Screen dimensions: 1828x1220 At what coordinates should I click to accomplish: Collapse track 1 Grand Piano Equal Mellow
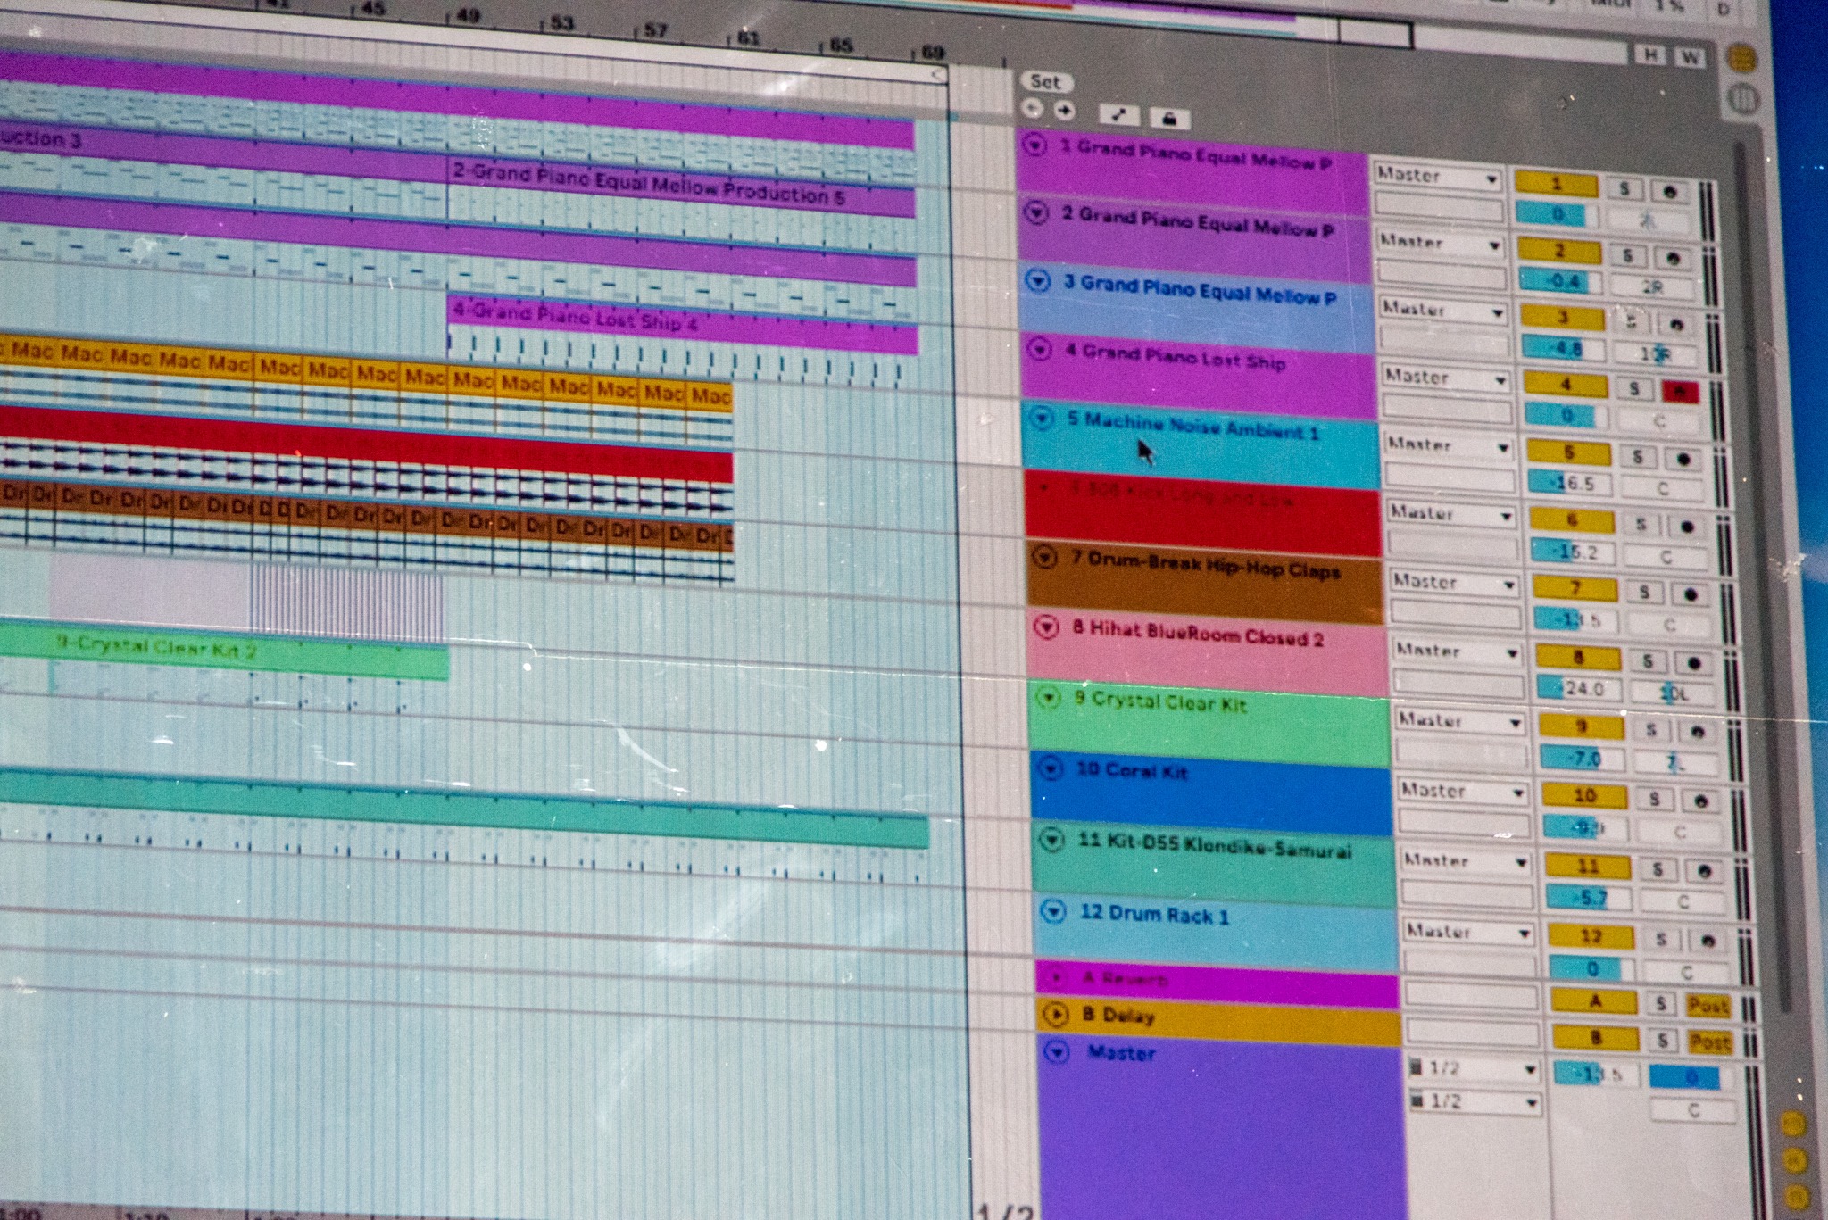[1034, 144]
